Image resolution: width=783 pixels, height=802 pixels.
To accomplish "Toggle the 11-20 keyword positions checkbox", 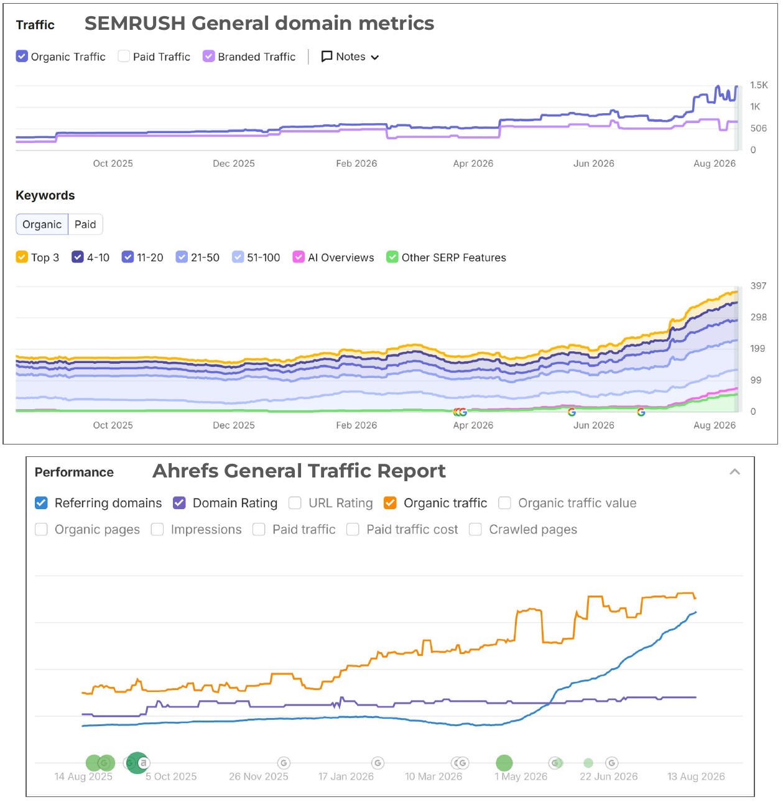I will (127, 257).
